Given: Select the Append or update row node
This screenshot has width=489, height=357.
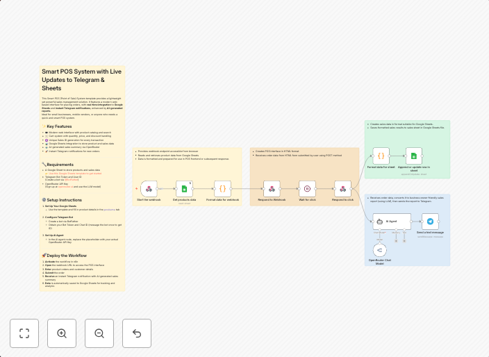Looking at the screenshot, I should click(414, 156).
